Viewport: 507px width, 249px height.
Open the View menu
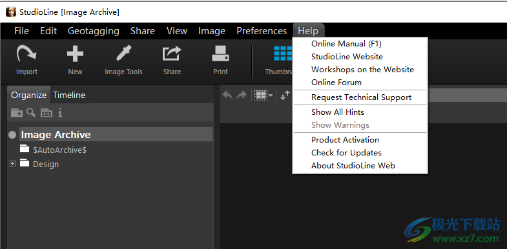point(177,31)
